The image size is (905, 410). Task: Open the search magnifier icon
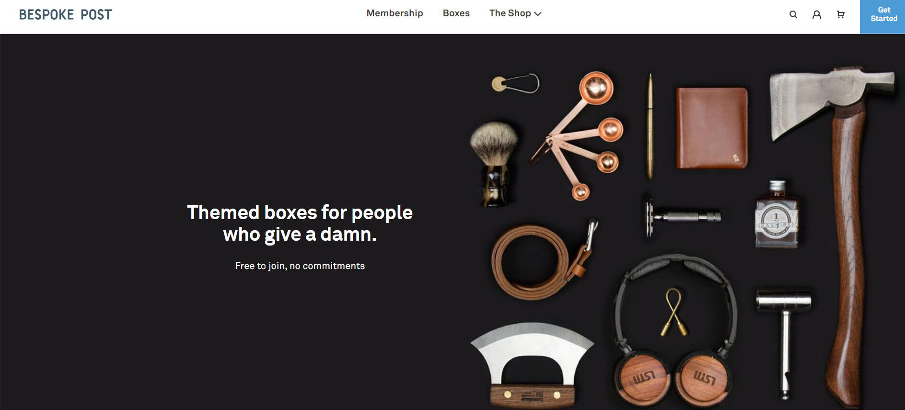[x=793, y=15]
